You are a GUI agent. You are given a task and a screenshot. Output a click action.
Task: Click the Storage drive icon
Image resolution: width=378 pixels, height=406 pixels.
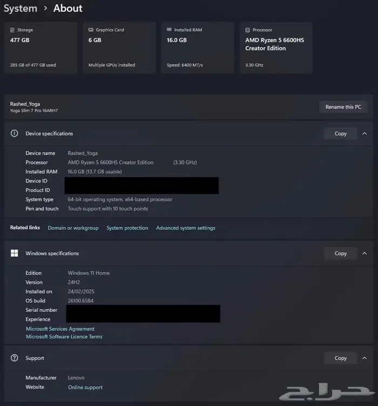tap(12, 30)
